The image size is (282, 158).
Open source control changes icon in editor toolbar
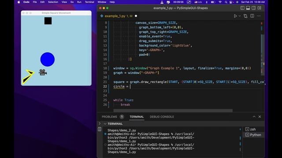[x=245, y=16]
